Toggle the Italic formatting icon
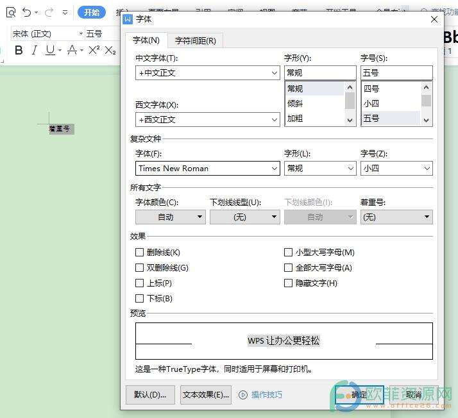Screen dimensions: 458x418 pos(35,50)
